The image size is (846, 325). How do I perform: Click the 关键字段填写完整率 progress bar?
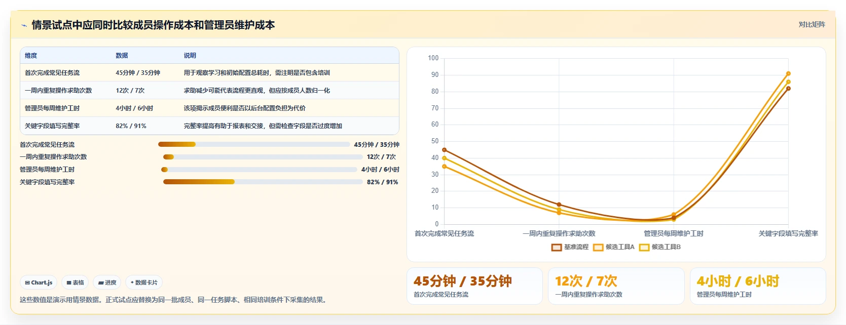coord(263,182)
